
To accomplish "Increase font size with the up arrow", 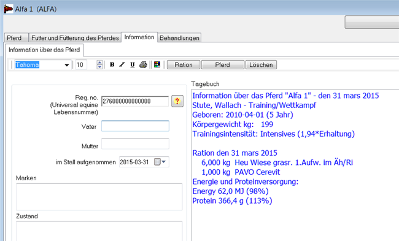I will pyautogui.click(x=99, y=63).
